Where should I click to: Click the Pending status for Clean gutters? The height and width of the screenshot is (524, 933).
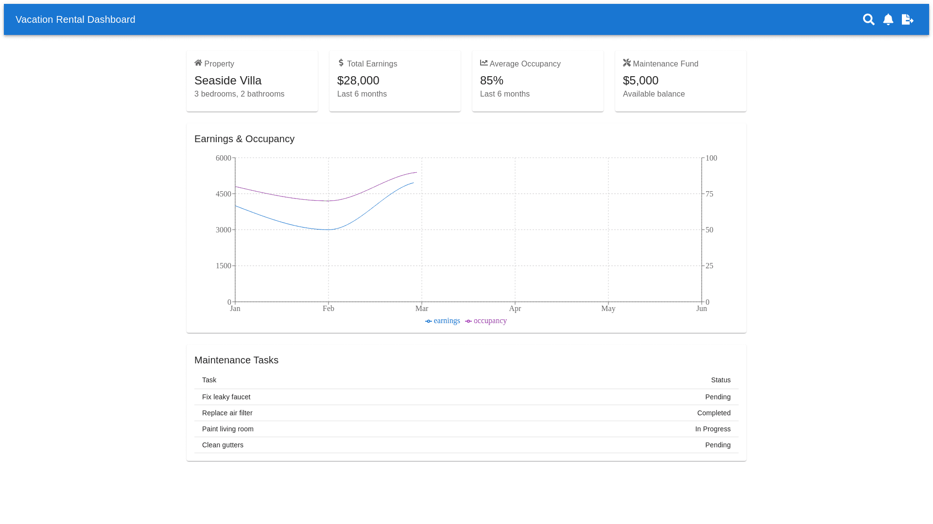coord(718,445)
